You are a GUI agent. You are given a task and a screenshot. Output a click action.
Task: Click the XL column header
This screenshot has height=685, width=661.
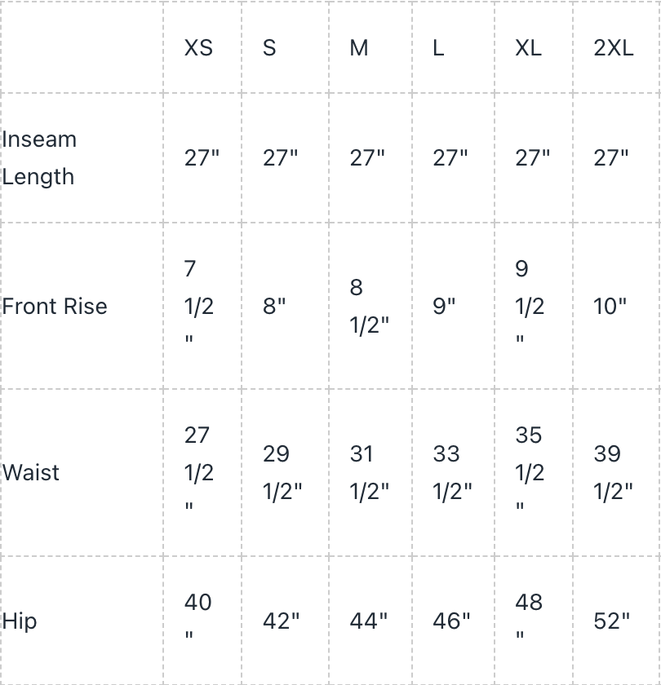pos(528,48)
